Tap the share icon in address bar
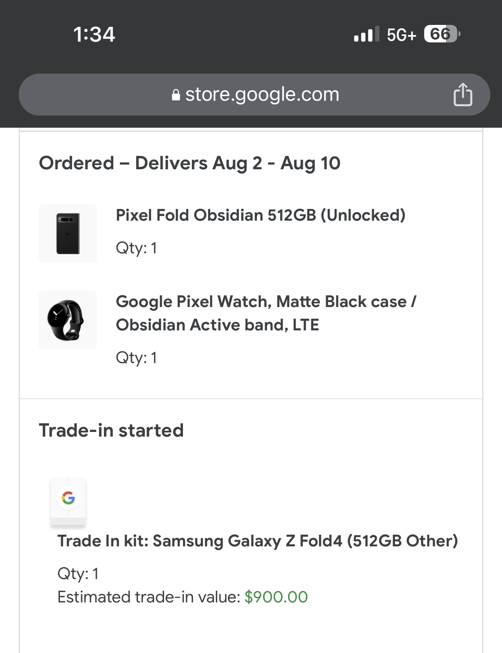This screenshot has height=653, width=502. click(463, 95)
